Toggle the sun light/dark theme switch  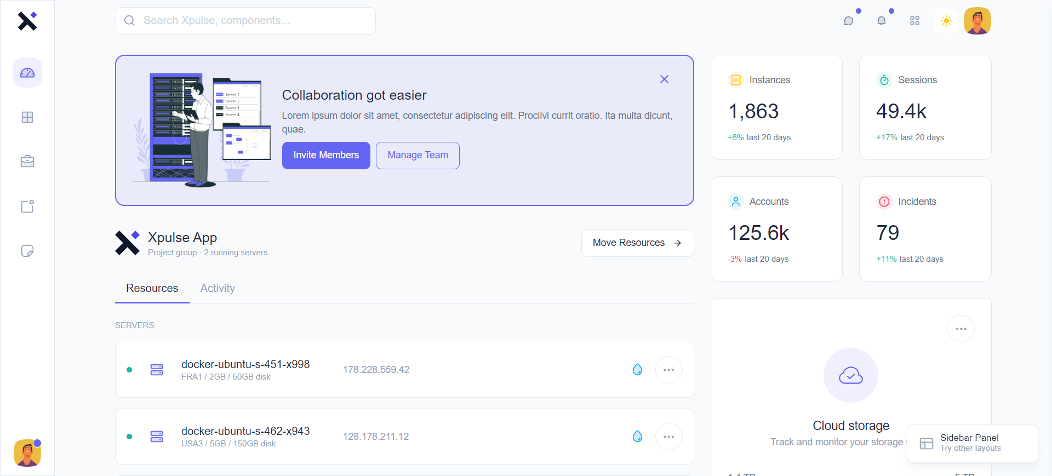pyautogui.click(x=946, y=21)
